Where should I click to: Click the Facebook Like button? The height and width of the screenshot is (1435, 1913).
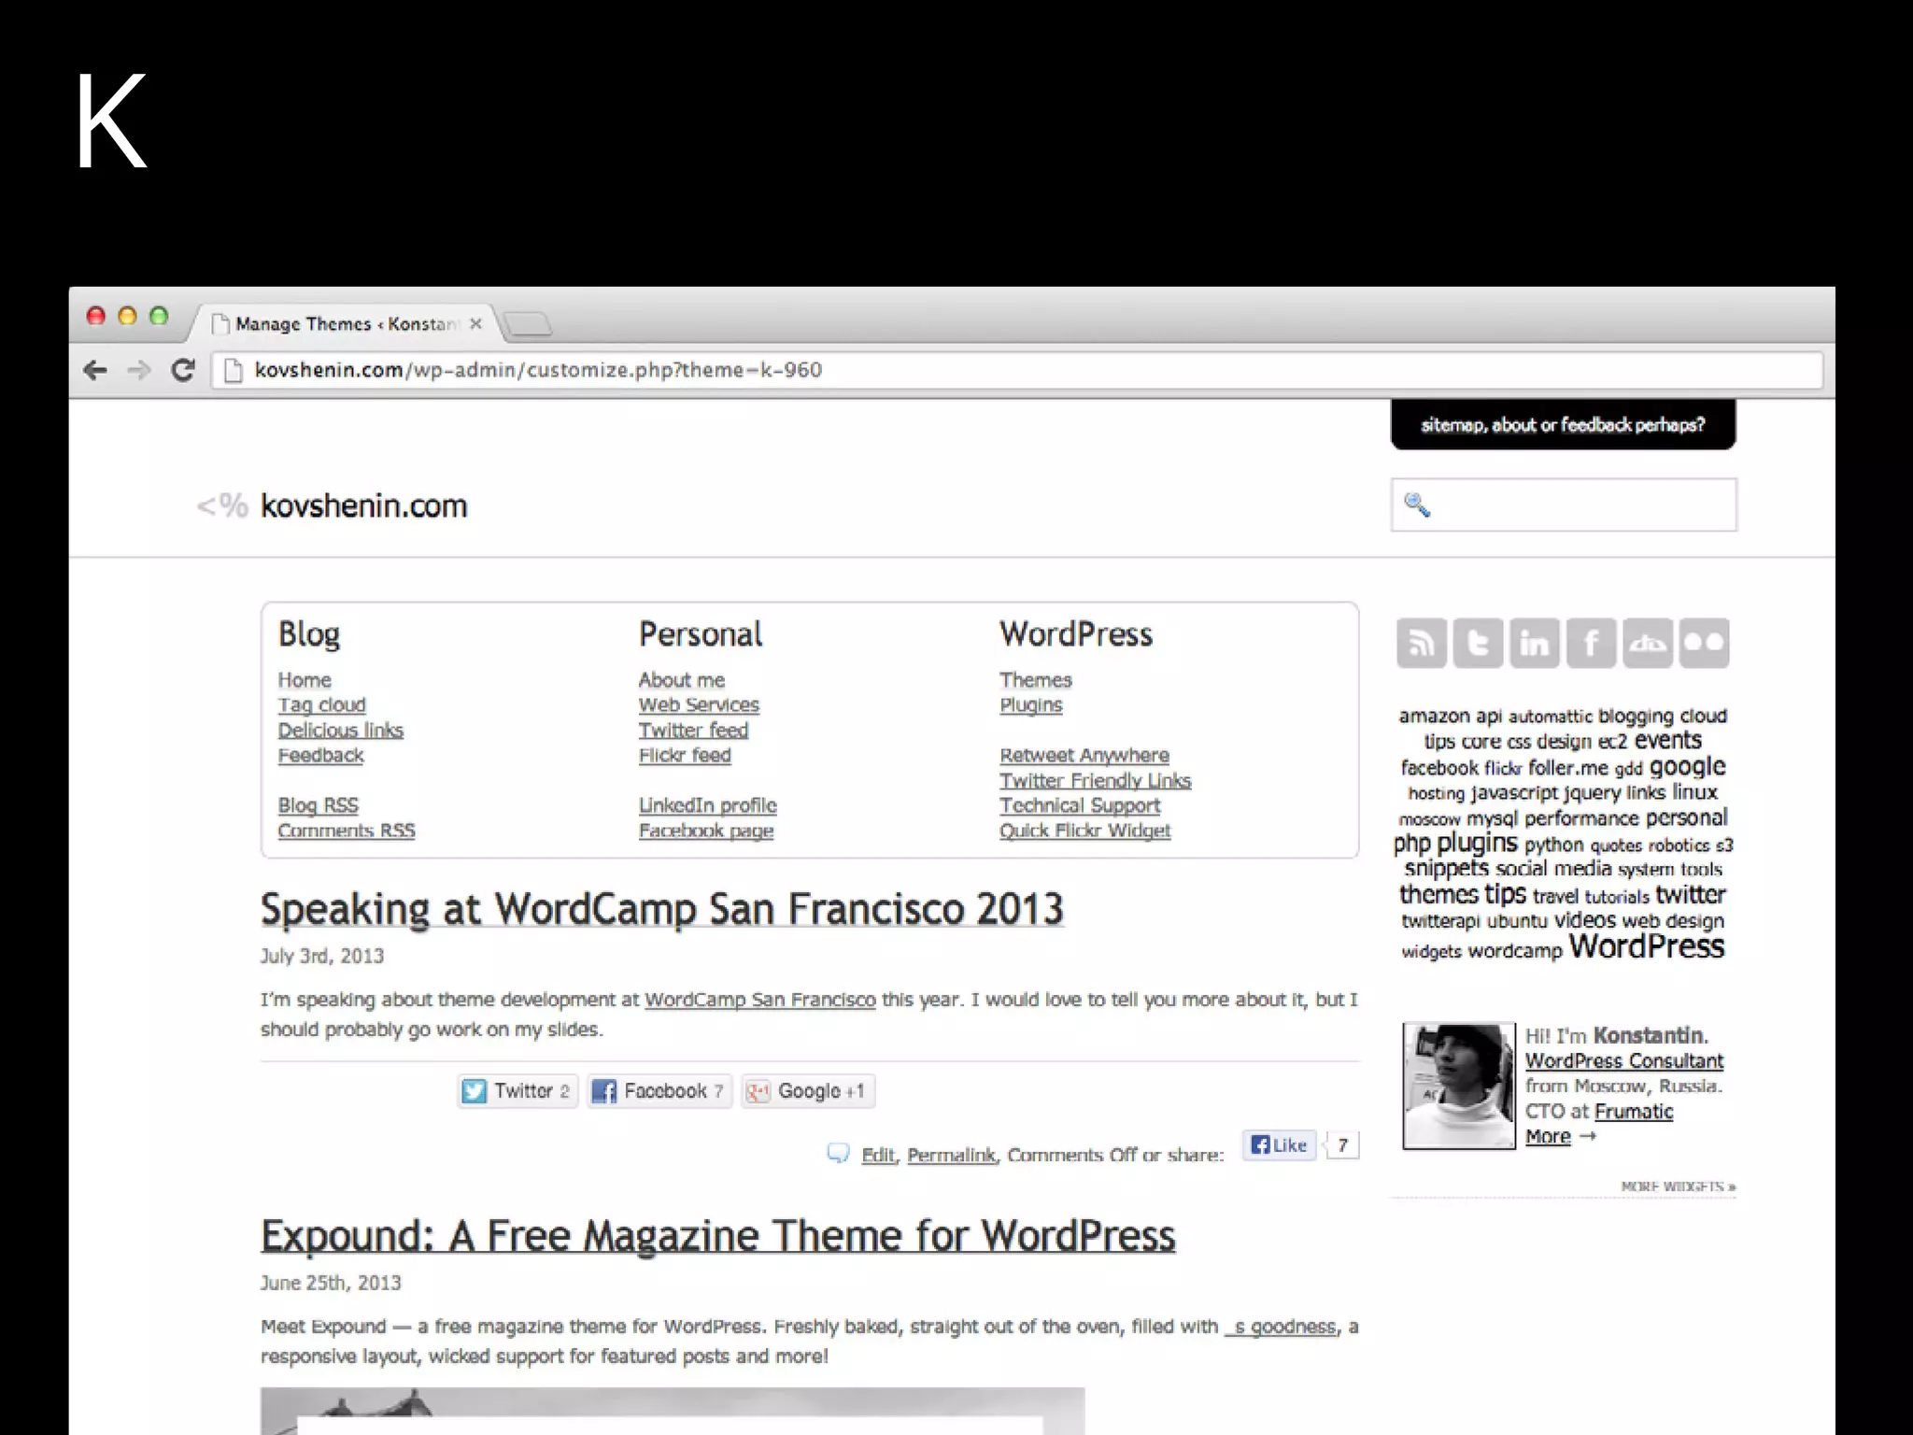tap(1279, 1144)
